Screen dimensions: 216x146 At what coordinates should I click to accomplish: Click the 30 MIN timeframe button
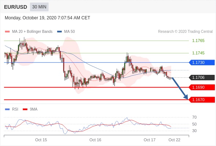pyautogui.click(x=39, y=7)
